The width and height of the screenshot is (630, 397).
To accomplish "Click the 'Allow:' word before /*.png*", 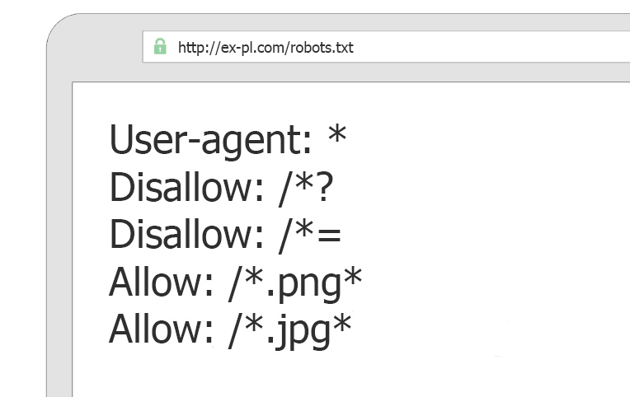I will coord(161,283).
